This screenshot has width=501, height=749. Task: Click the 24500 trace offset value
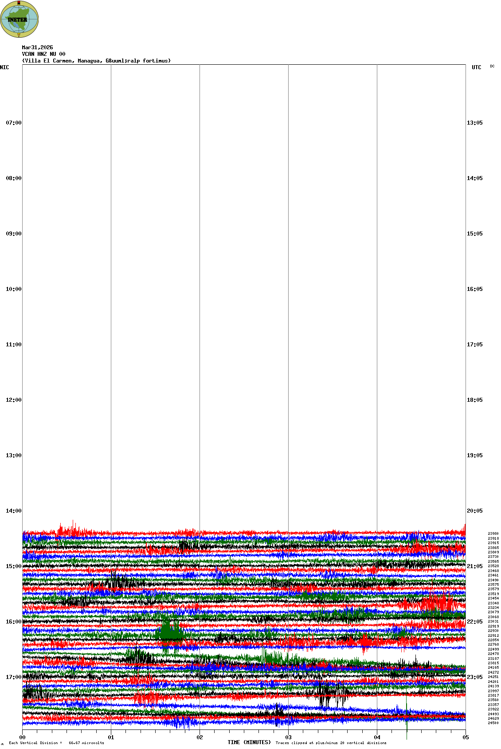(x=493, y=723)
